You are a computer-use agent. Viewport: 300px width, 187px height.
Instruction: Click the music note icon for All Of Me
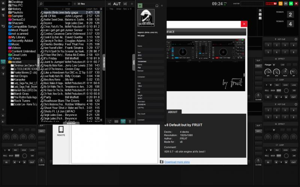[42, 16]
